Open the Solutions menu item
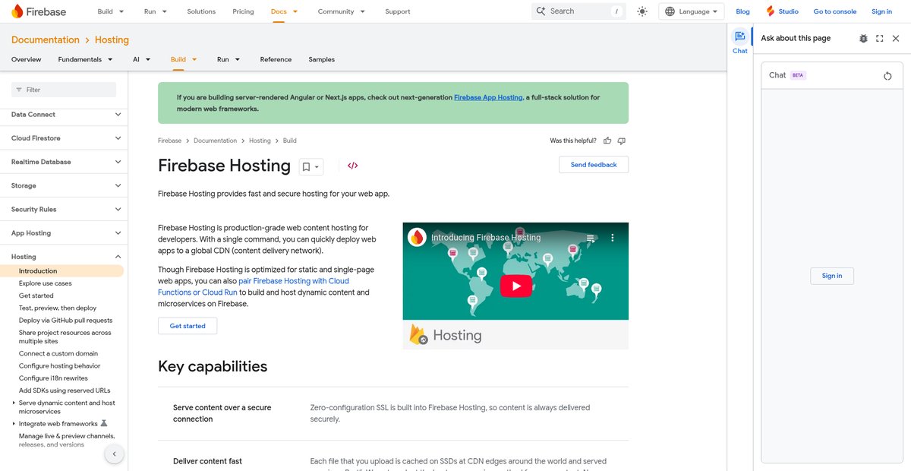911x471 pixels. 201,11
